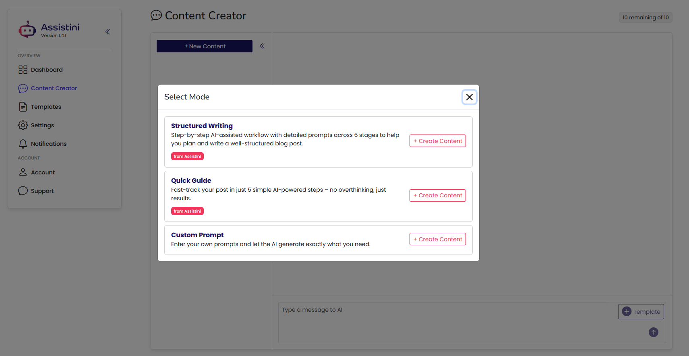Click the Support speech bubble icon
This screenshot has height=356, width=689.
[23, 191]
